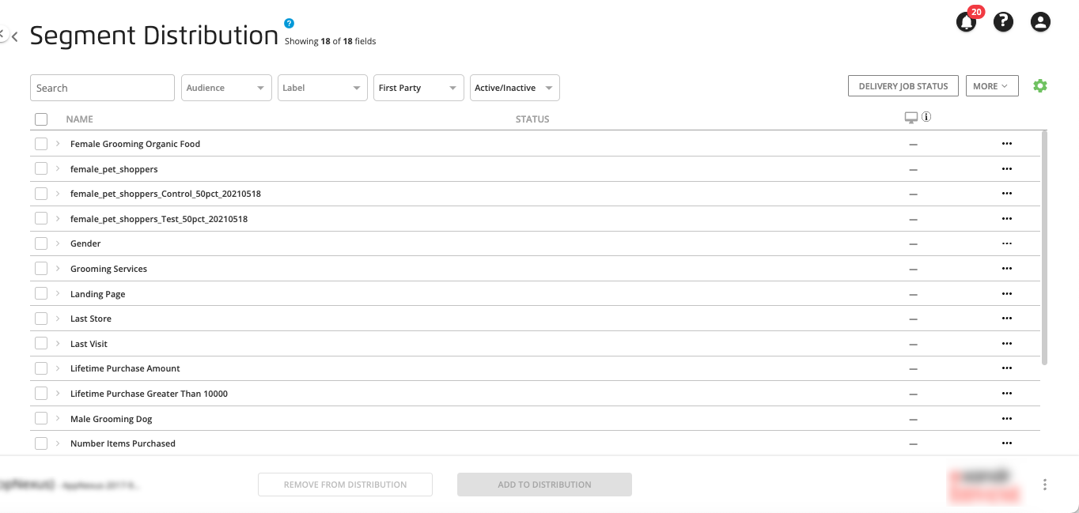Open the more options for Number Items Purchased
Screen dimensions: 1079x513
coord(1007,443)
